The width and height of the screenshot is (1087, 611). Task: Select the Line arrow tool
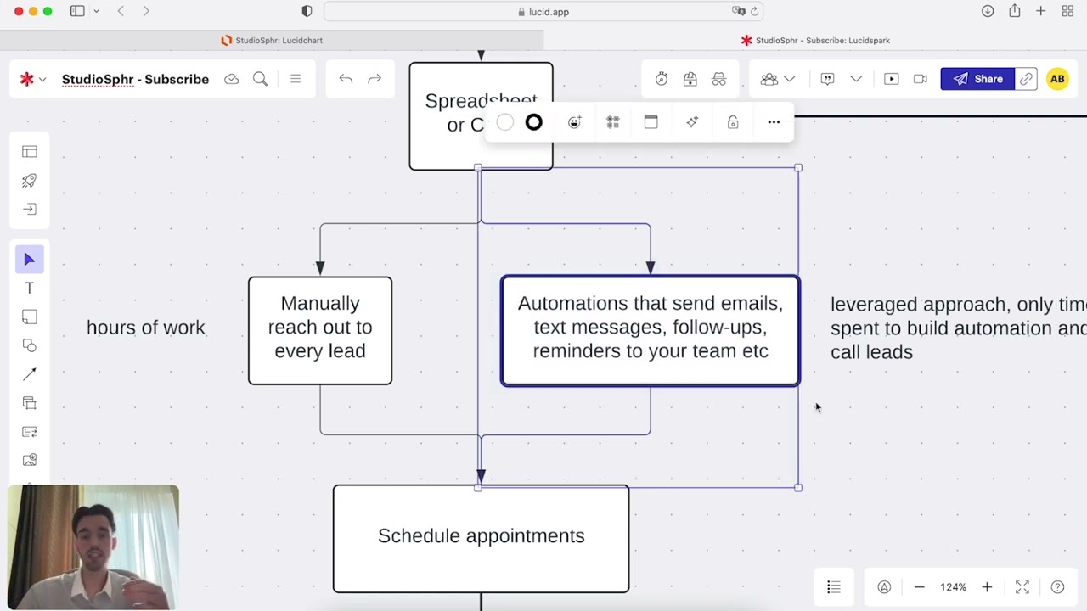[x=30, y=374]
